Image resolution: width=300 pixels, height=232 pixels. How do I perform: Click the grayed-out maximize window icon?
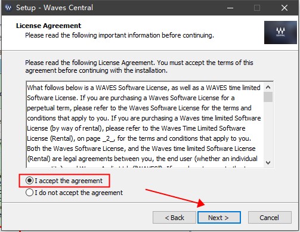coord(257,8)
